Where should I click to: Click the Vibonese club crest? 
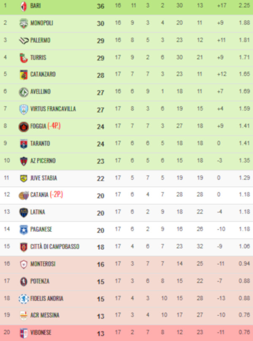coord(24,333)
